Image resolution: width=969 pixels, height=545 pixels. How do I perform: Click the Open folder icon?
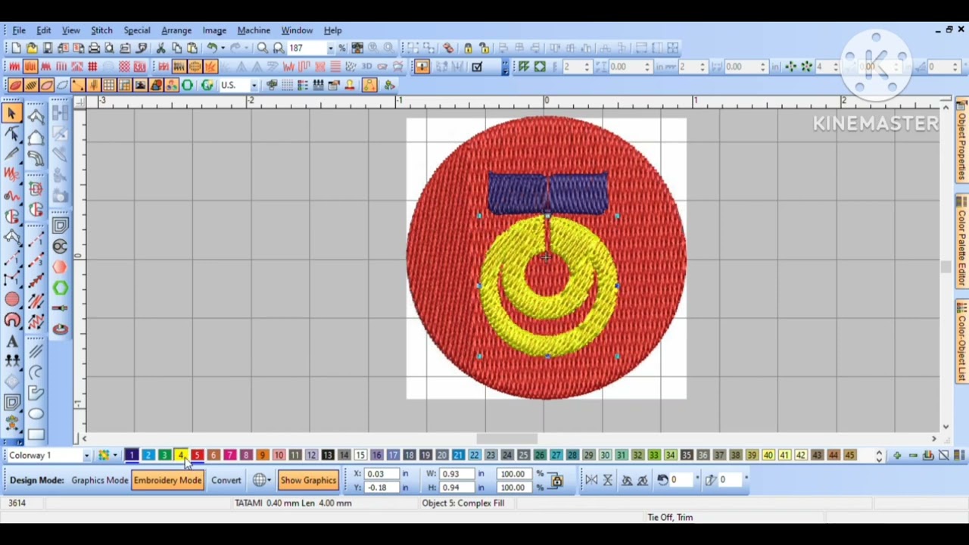click(x=31, y=48)
